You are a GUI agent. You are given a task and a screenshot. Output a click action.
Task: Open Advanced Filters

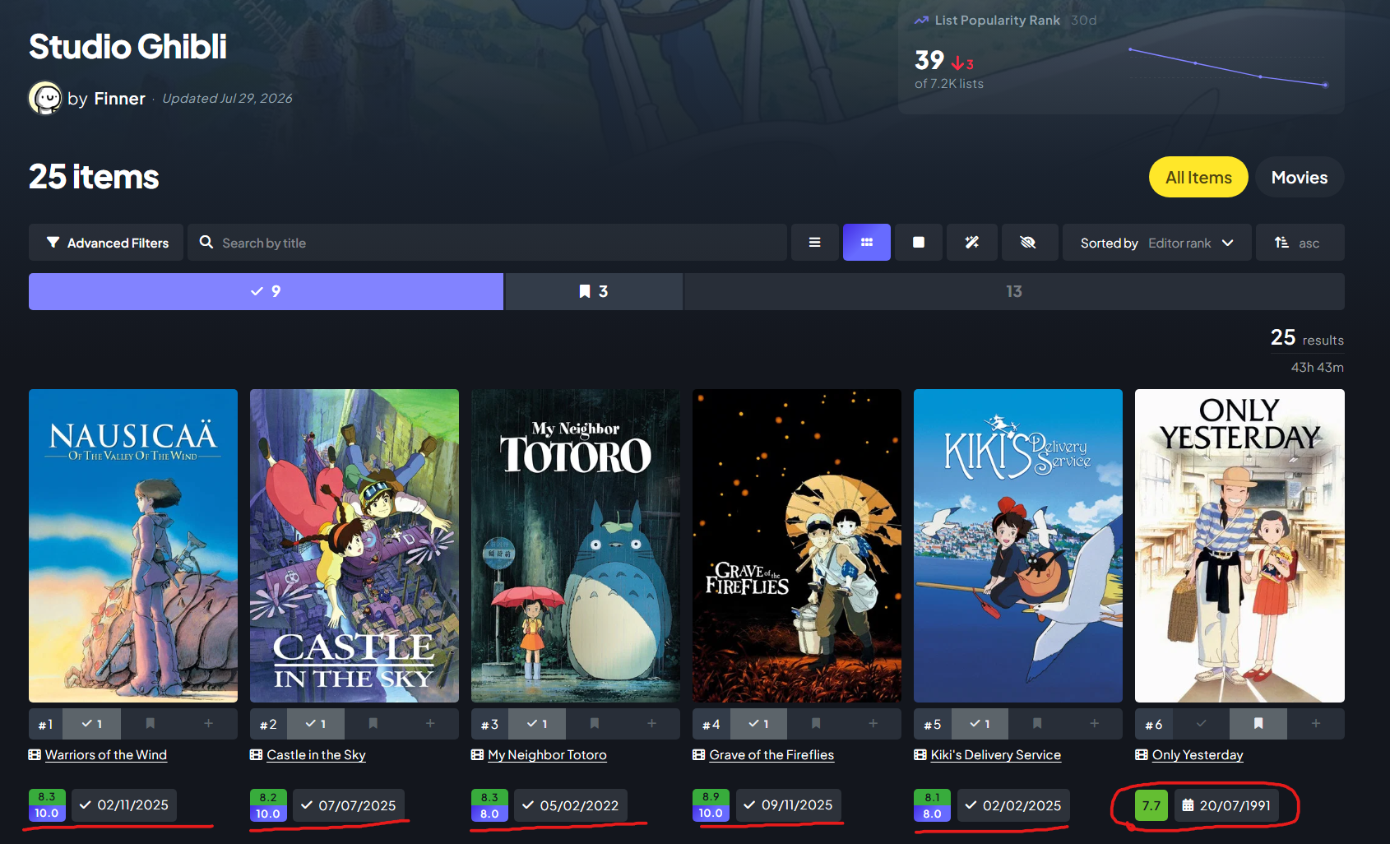coord(108,243)
